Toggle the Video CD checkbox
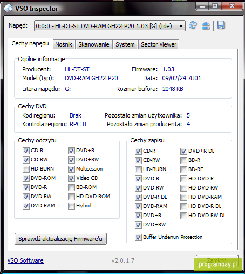This screenshot has width=245, height=274. 71,178
